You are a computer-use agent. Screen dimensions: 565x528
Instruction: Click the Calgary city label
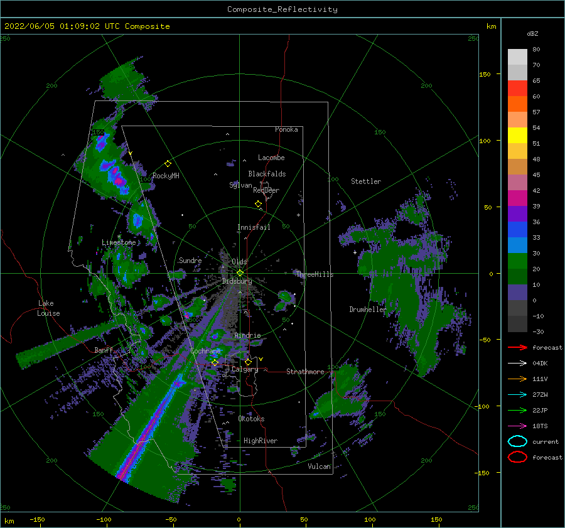245,369
